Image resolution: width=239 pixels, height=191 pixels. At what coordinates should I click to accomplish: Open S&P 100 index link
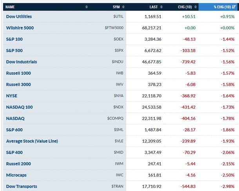click(14, 39)
